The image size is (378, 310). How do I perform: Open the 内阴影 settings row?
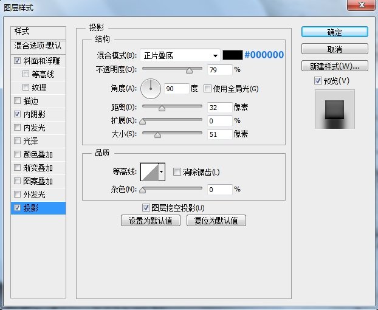pos(38,114)
